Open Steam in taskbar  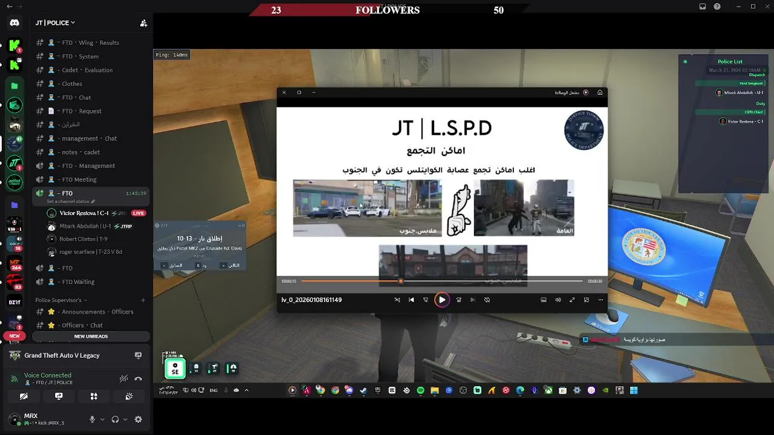(x=363, y=390)
